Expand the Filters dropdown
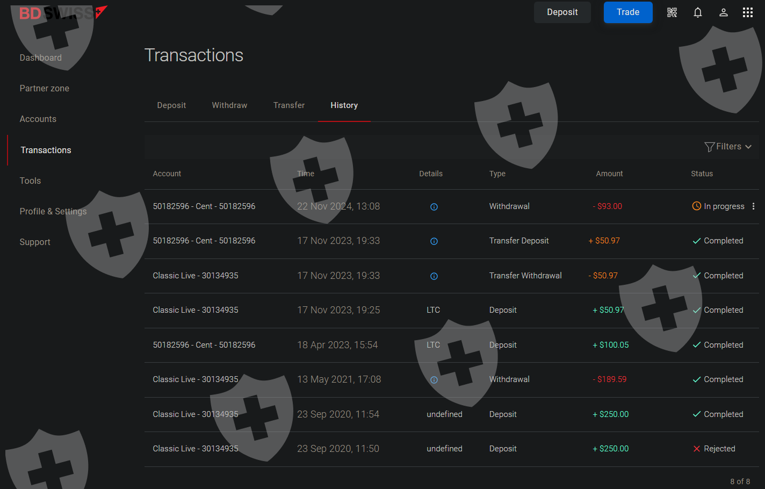The width and height of the screenshot is (765, 489). pyautogui.click(x=728, y=147)
